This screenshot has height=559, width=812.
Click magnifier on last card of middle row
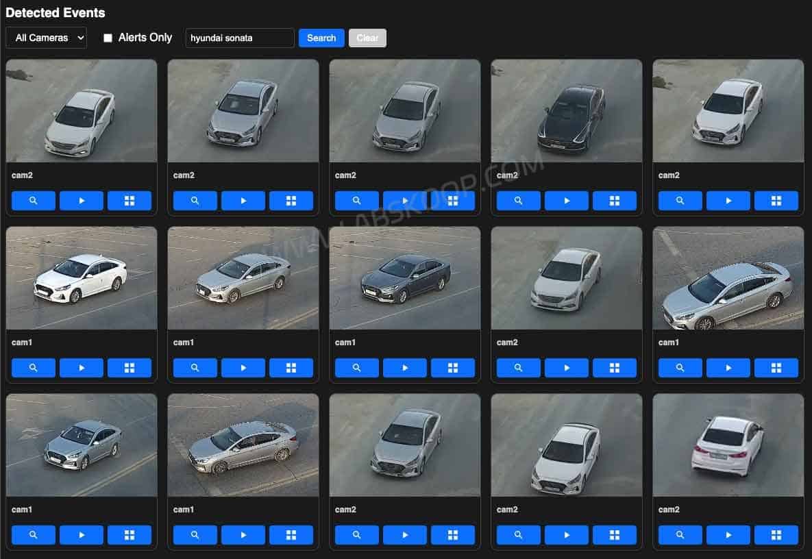coord(680,367)
